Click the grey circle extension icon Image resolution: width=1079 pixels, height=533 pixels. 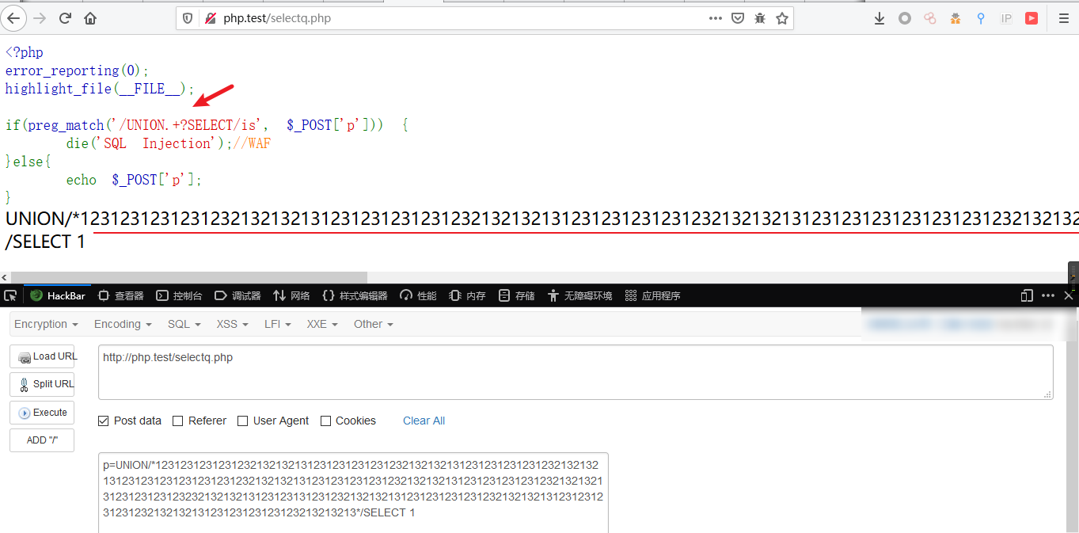pos(905,18)
